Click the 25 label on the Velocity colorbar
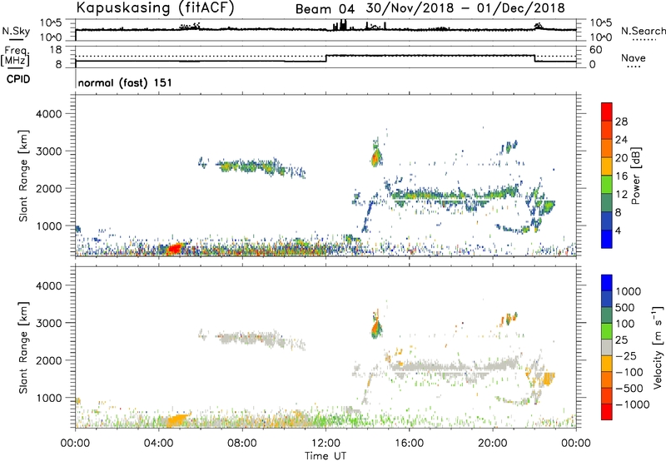 621,340
